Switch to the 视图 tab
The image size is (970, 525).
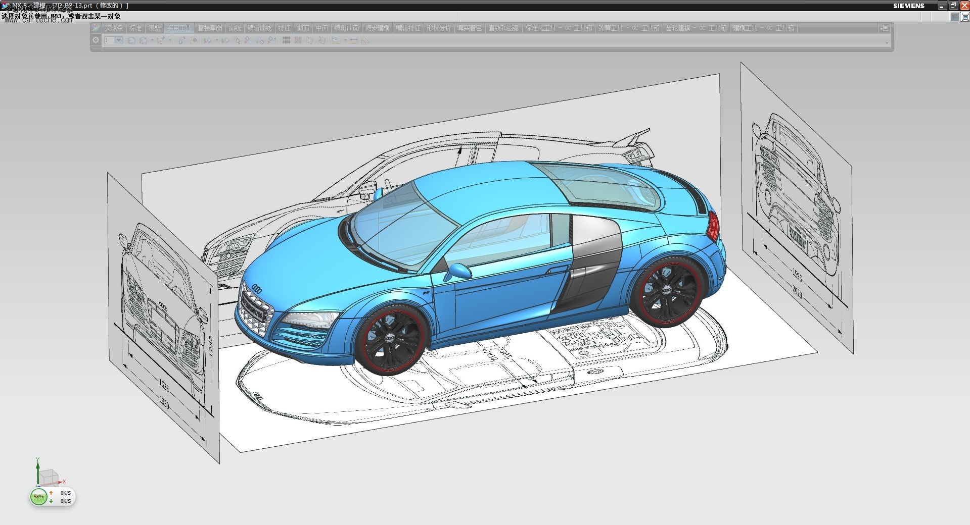[x=154, y=28]
